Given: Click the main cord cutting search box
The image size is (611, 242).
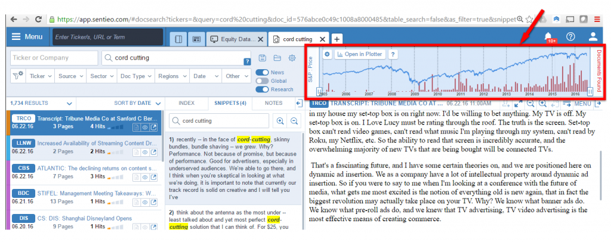Looking at the screenshot, I should [x=176, y=58].
